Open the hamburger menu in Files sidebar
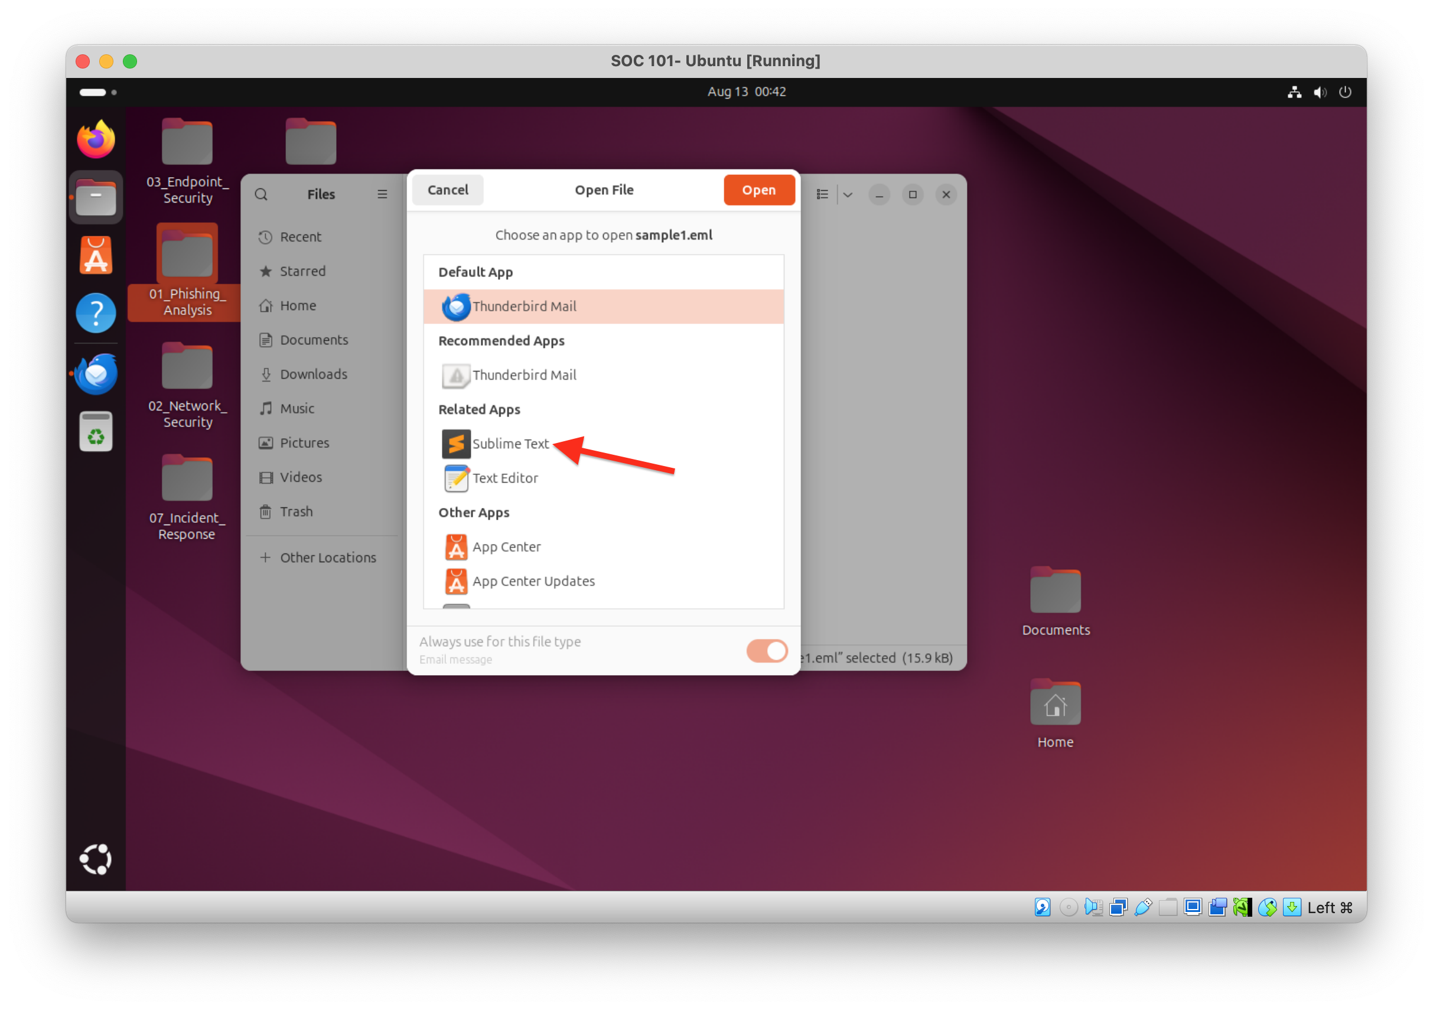 coord(382,195)
